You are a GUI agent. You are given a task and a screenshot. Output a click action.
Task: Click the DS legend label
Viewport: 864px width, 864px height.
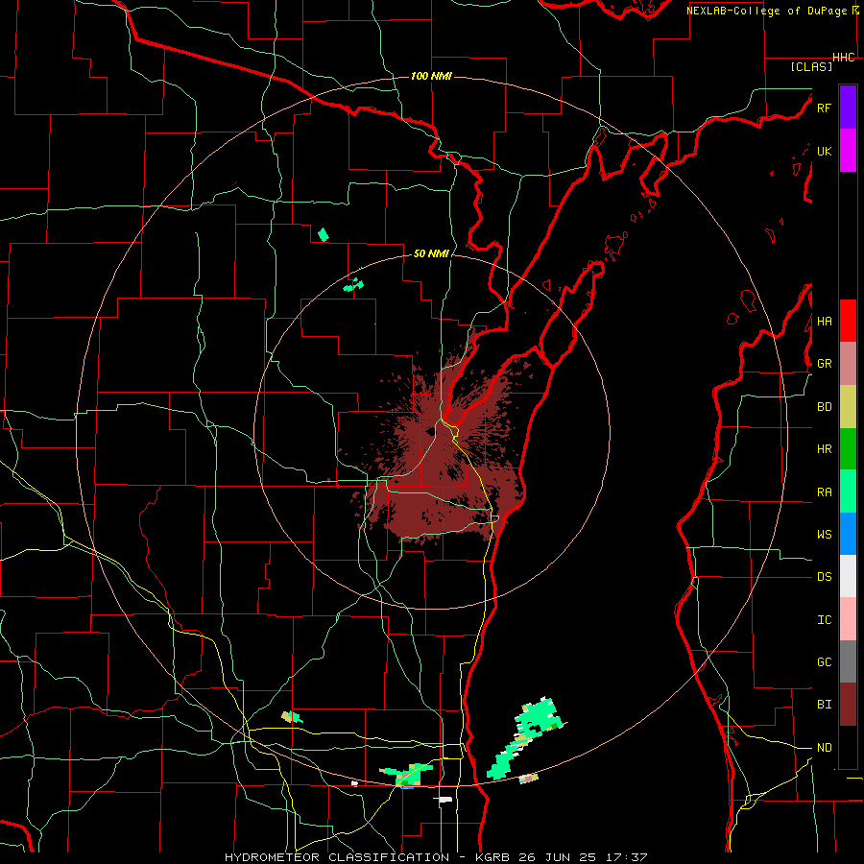coord(824,577)
